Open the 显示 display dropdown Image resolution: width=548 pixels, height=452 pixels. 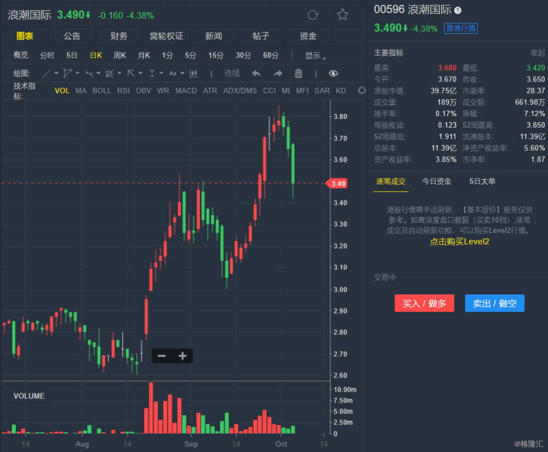[x=315, y=55]
